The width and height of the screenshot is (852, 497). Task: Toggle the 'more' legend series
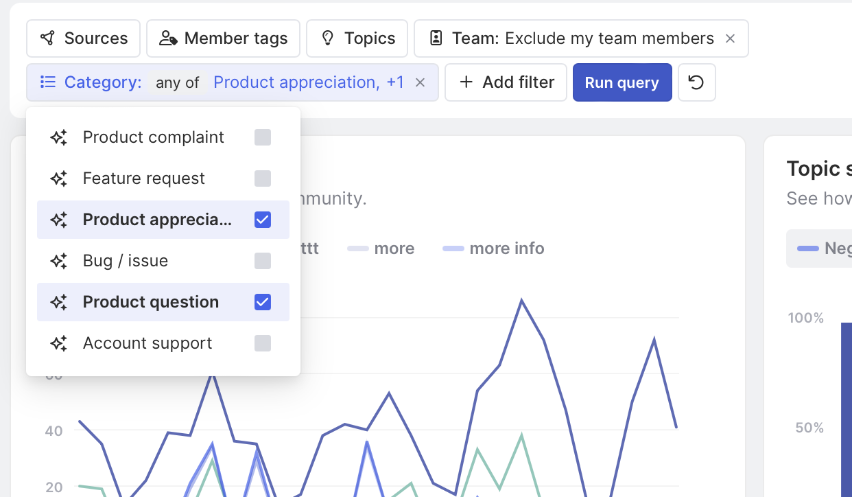[x=381, y=248]
